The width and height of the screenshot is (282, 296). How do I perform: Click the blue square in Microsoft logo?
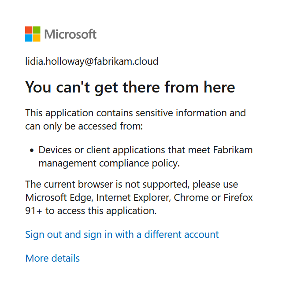[29, 38]
